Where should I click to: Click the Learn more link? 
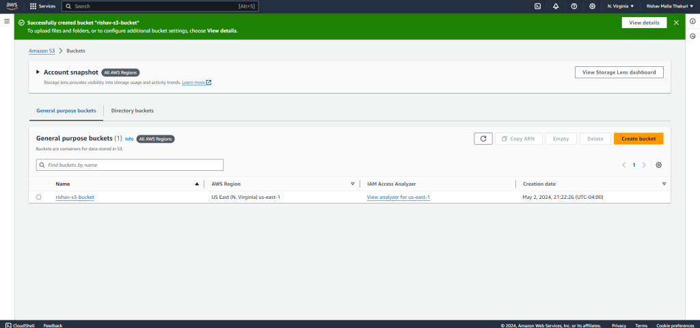193,83
